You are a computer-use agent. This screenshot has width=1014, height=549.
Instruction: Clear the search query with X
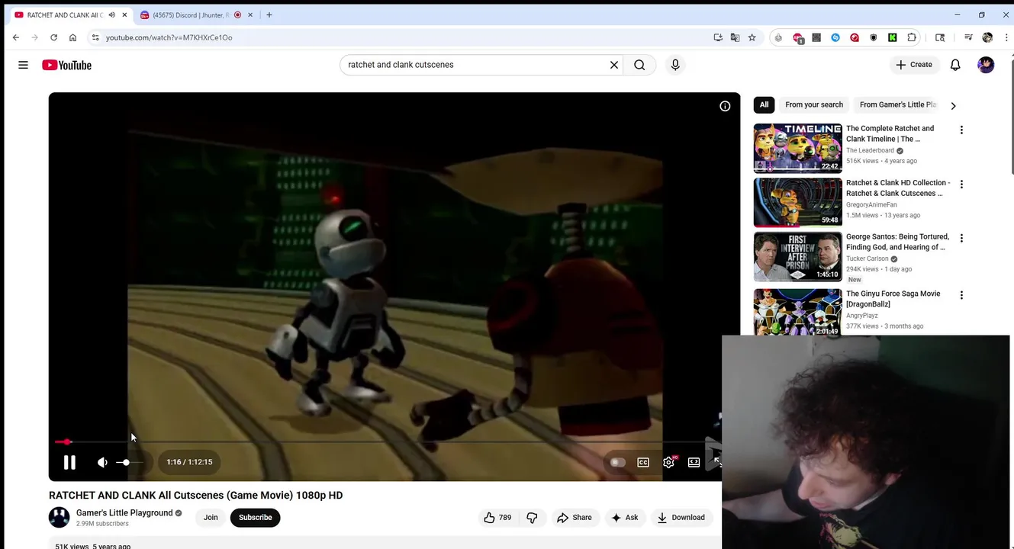click(x=614, y=65)
